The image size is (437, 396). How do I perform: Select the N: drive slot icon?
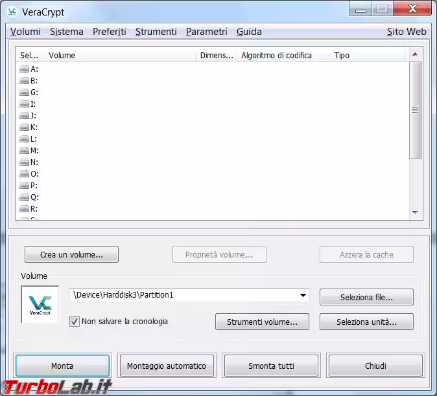coord(24,162)
